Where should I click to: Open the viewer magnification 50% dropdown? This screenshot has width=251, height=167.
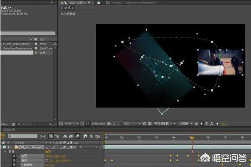tap(72, 124)
